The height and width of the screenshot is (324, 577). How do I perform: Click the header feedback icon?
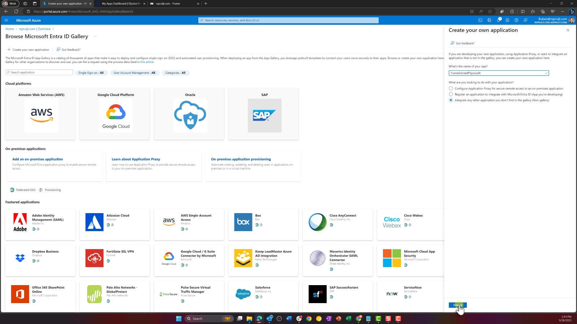pyautogui.click(x=525, y=21)
